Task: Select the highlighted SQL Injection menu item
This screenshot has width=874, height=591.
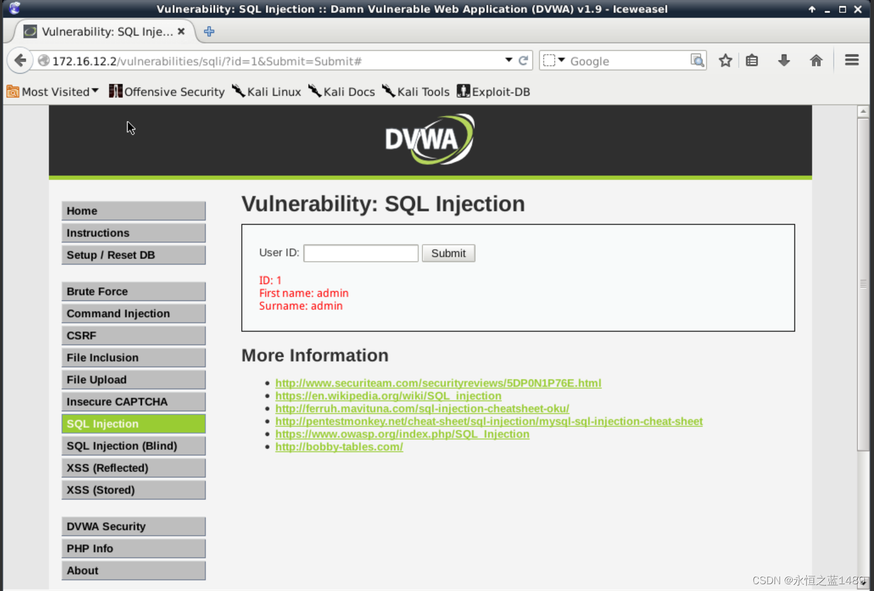Action: pos(133,424)
